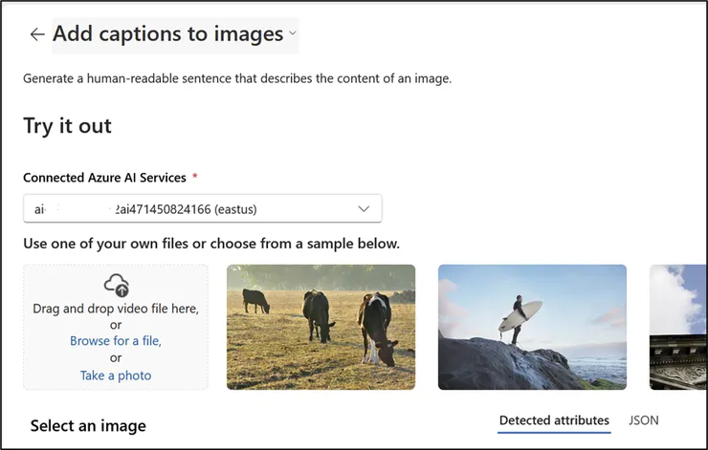Click the Drag and drop video file here text

click(116, 309)
